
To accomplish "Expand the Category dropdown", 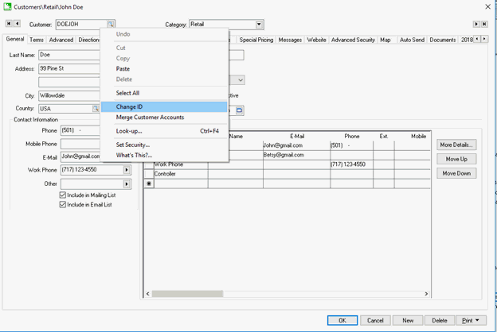I will [x=259, y=25].
